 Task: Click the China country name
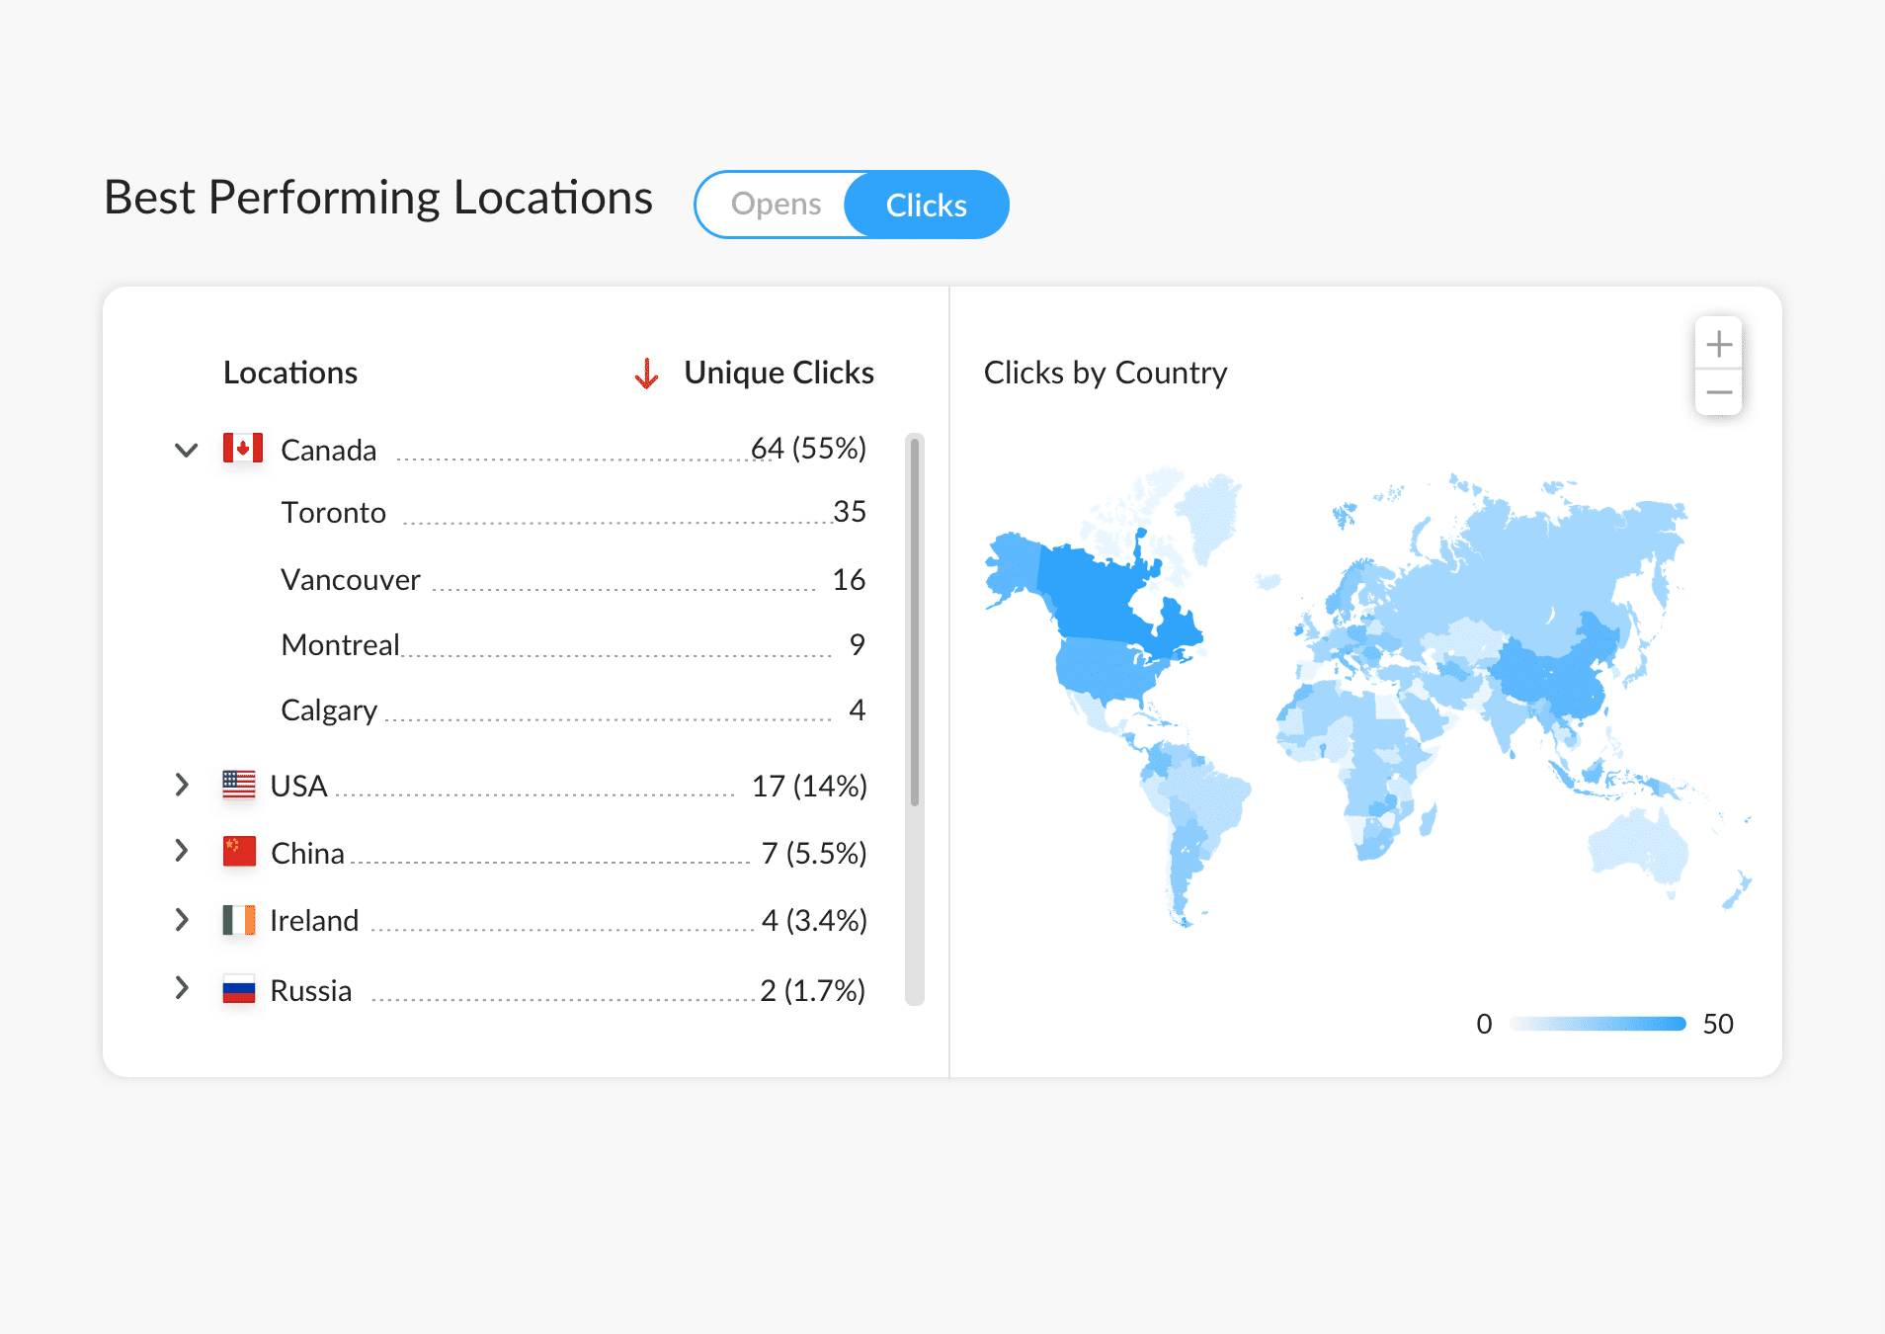[x=307, y=854]
